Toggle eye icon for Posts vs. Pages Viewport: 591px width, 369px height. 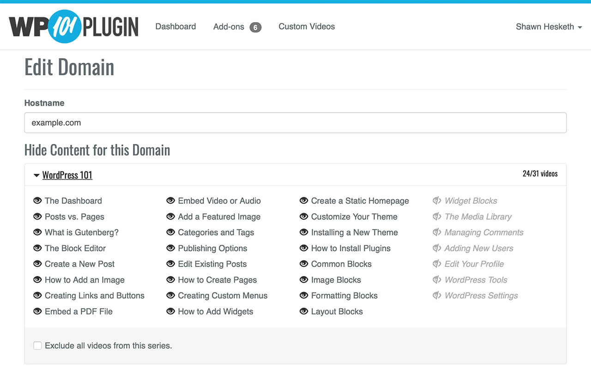(x=37, y=217)
